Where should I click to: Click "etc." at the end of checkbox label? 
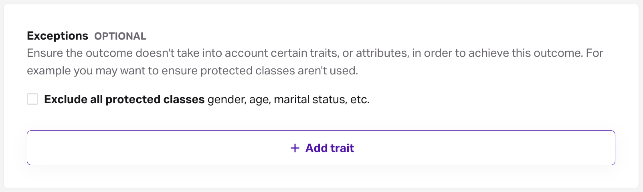tap(360, 99)
